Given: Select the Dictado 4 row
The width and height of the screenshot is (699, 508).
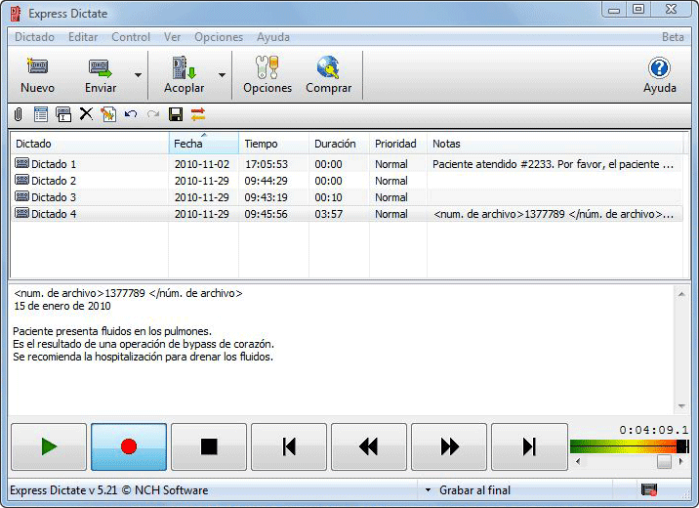Looking at the screenshot, I should point(347,214).
